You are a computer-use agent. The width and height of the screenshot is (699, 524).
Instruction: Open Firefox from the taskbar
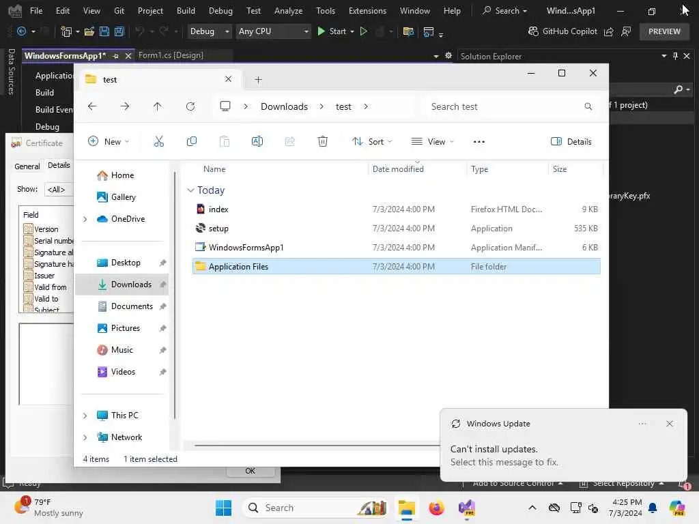(436, 508)
